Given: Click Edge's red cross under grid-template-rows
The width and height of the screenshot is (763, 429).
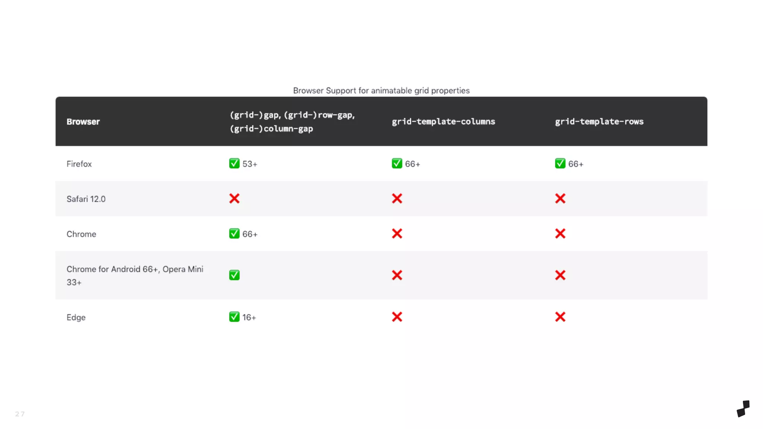Looking at the screenshot, I should [x=560, y=317].
